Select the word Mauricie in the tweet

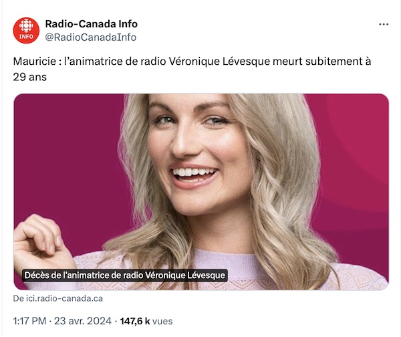tap(35, 62)
